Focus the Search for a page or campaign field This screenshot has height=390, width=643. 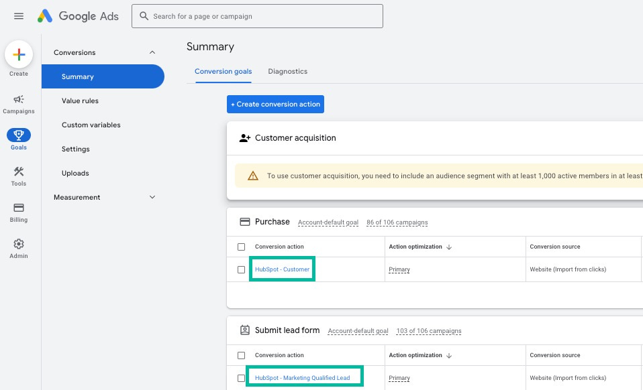point(257,16)
